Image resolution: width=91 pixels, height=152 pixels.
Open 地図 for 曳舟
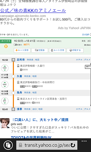[34, 92]
